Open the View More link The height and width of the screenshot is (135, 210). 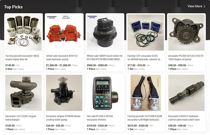coord(196,6)
